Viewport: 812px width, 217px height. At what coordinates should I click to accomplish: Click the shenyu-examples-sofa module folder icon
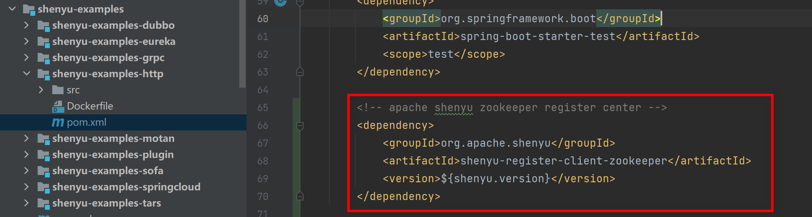tap(43, 171)
